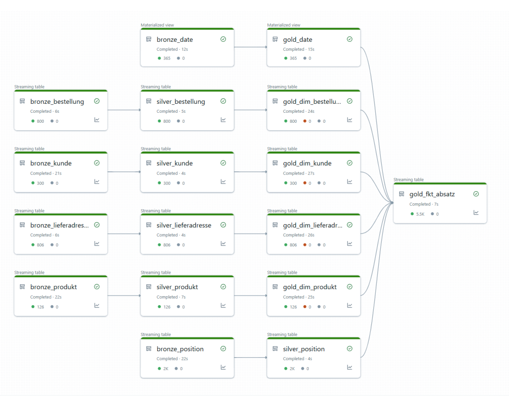This screenshot has height=396, width=509.
Task: Select the silver_position node name
Action: (x=304, y=349)
